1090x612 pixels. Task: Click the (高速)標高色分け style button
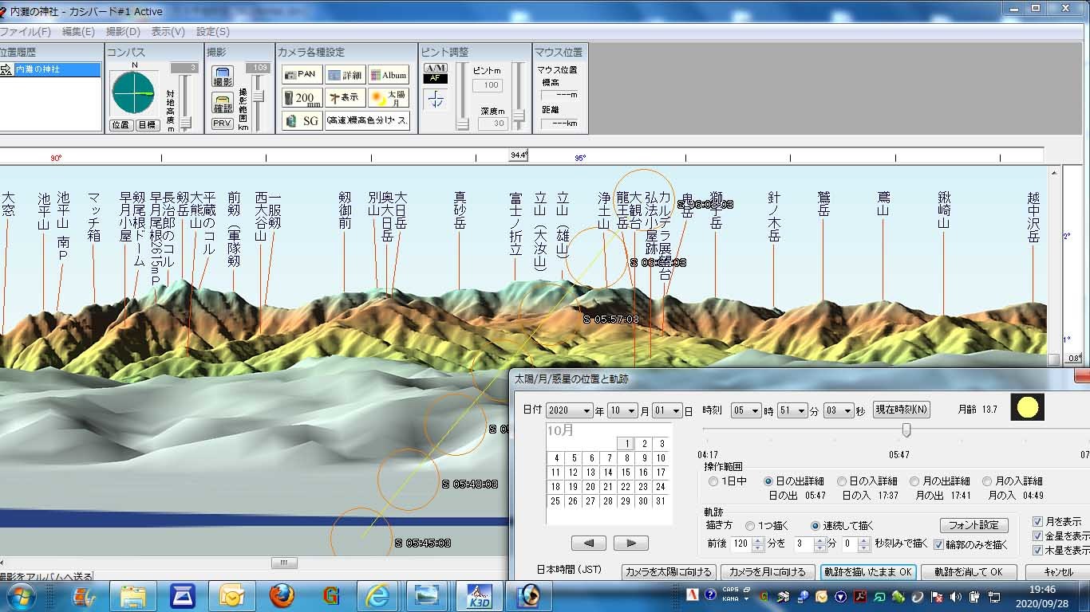click(x=367, y=121)
